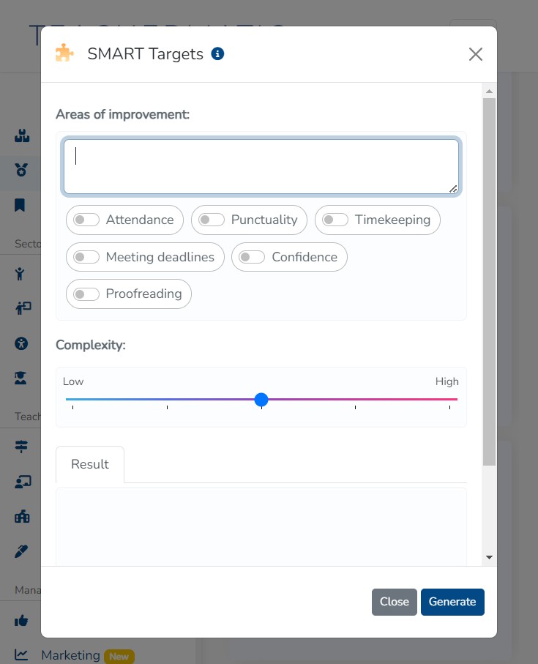Click the accessibility icon in sidebar
Viewport: 538px width, 664px height.
[x=21, y=343]
